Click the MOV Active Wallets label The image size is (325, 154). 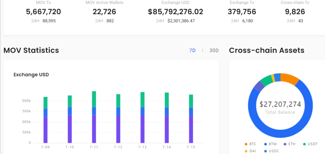click(104, 3)
